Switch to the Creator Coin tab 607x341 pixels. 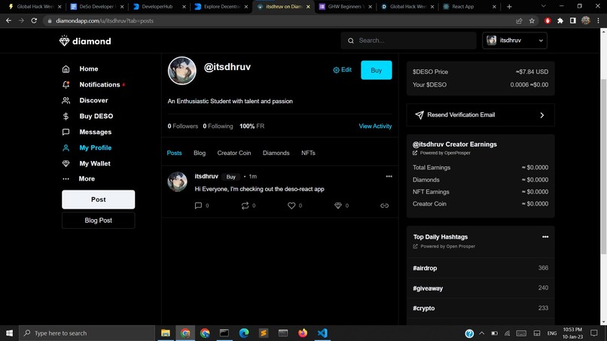coord(234,153)
